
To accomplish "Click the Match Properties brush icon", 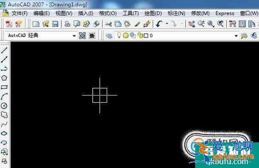I will (137, 24).
